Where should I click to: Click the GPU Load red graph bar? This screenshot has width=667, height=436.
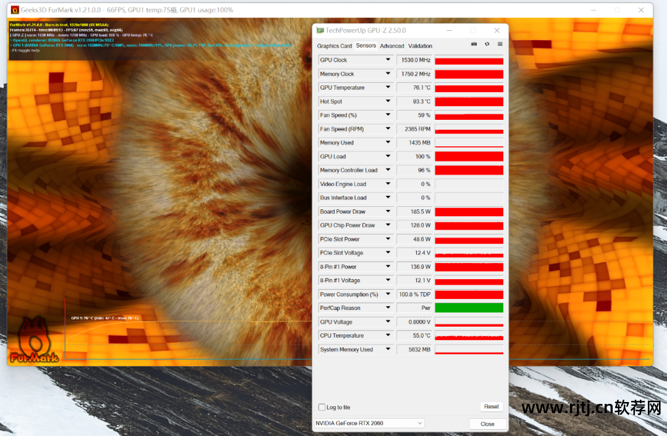[469, 156]
